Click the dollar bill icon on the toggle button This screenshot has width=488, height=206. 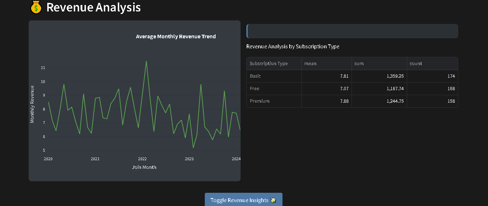[x=273, y=200]
